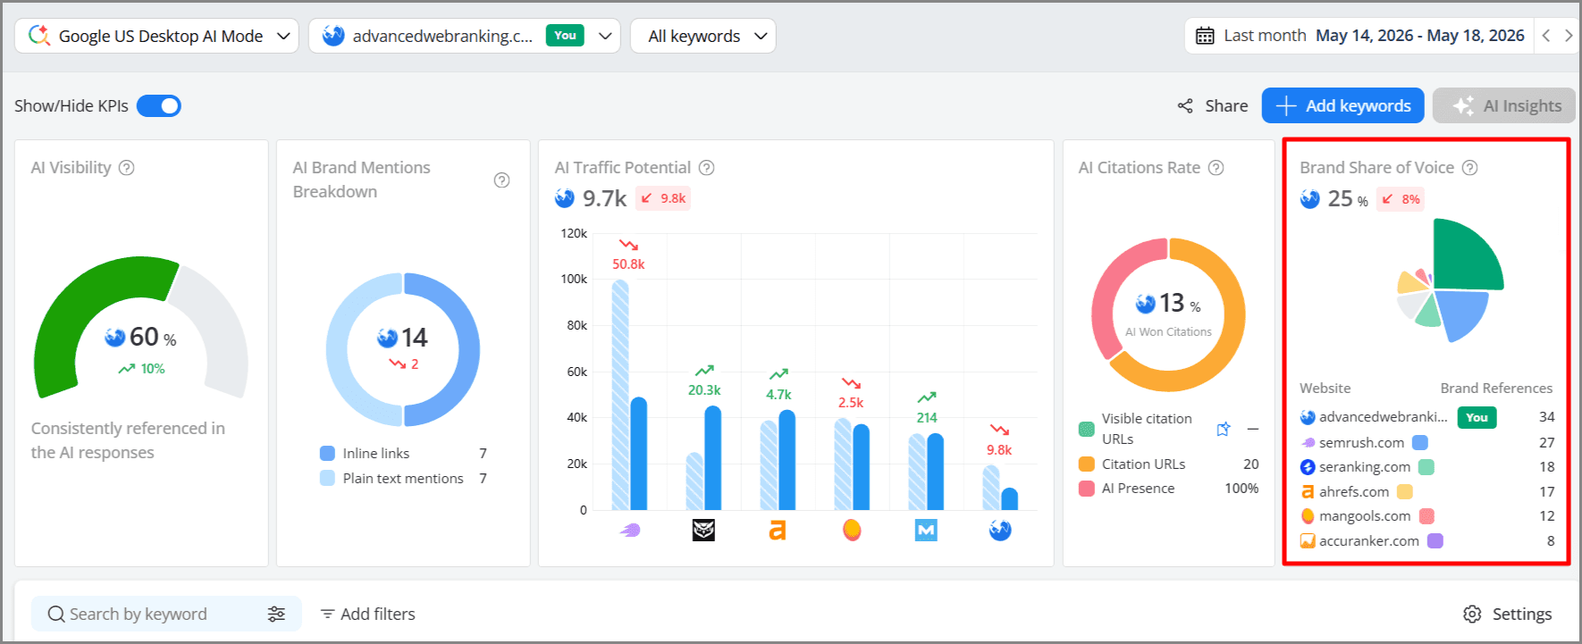Click the mangools.com red color chip

pos(1426,516)
